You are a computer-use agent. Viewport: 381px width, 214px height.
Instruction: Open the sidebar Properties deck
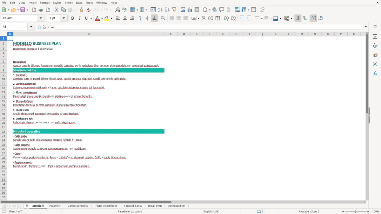[375, 37]
